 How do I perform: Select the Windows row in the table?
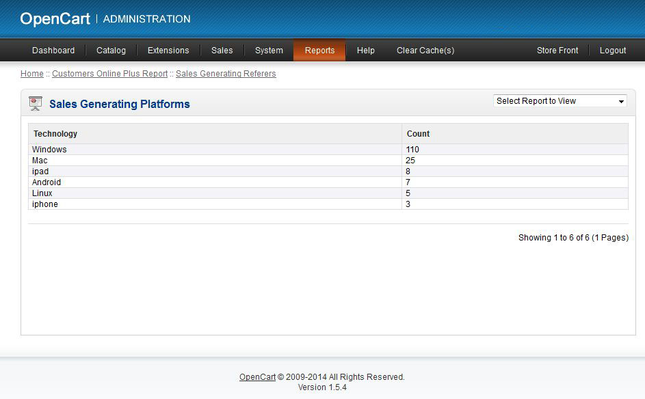328,149
